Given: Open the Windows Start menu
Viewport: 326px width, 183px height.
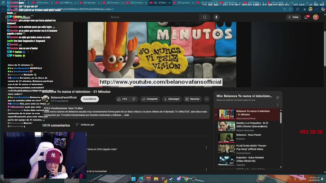Looking at the screenshot, I should tap(133, 179).
